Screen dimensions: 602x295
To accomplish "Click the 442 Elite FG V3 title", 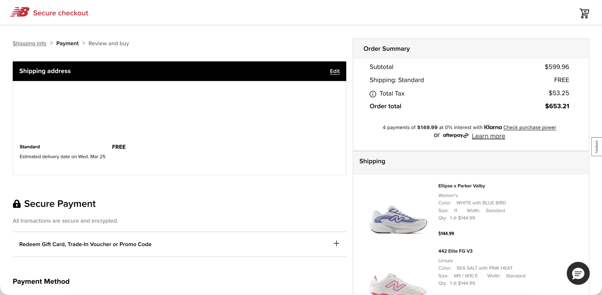I will tap(455, 251).
